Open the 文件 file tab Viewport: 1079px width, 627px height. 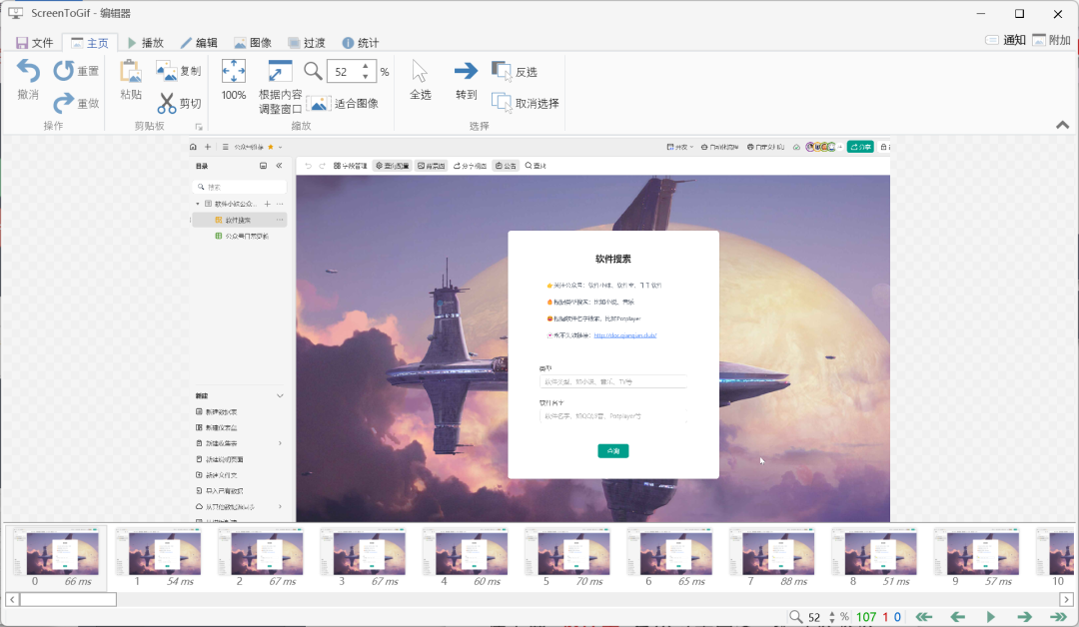pos(34,43)
